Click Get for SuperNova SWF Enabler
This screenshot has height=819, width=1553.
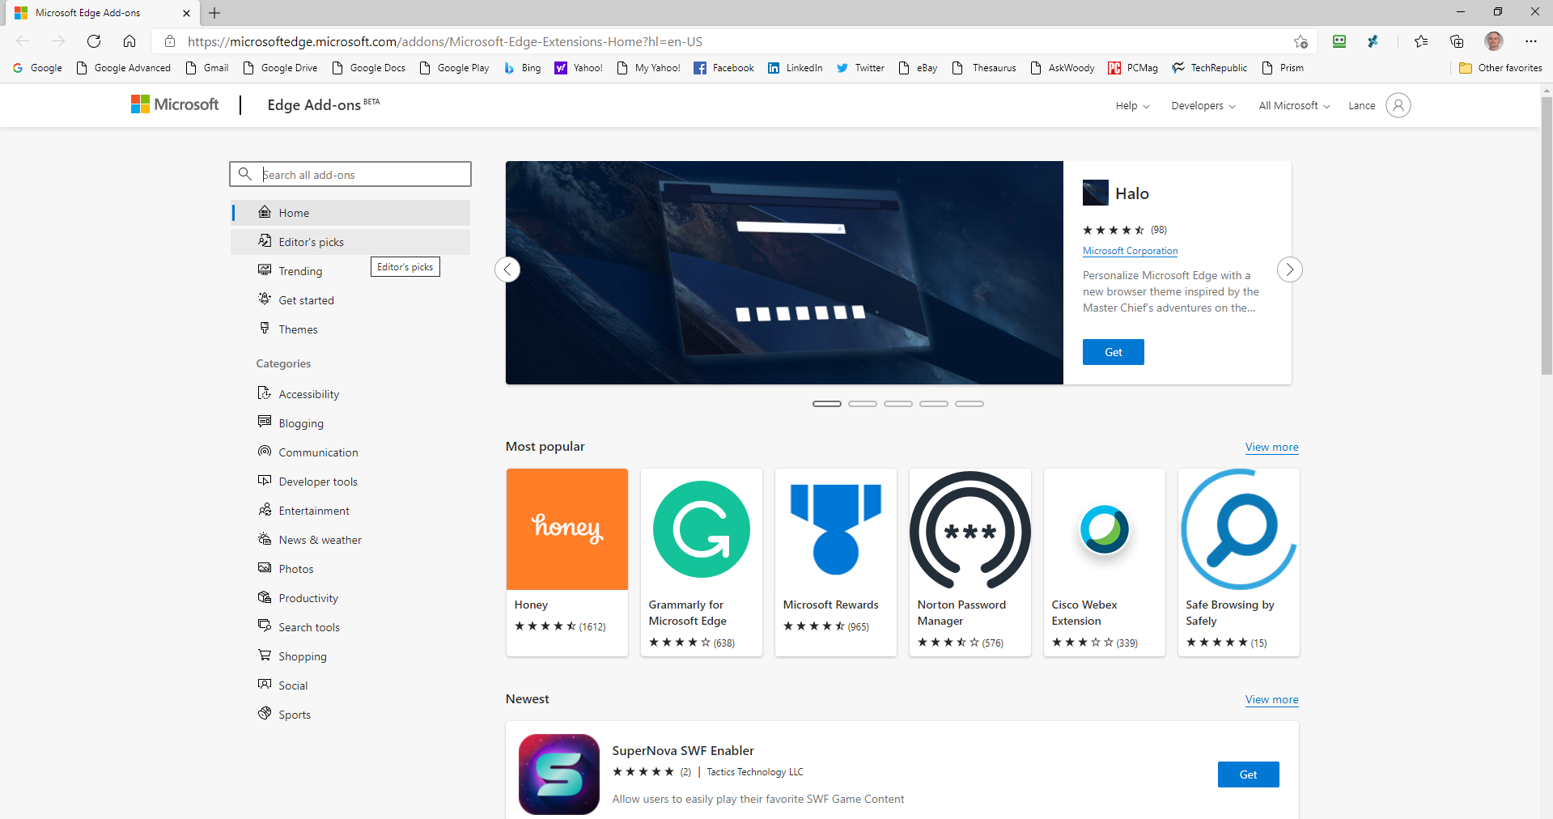[x=1248, y=774]
